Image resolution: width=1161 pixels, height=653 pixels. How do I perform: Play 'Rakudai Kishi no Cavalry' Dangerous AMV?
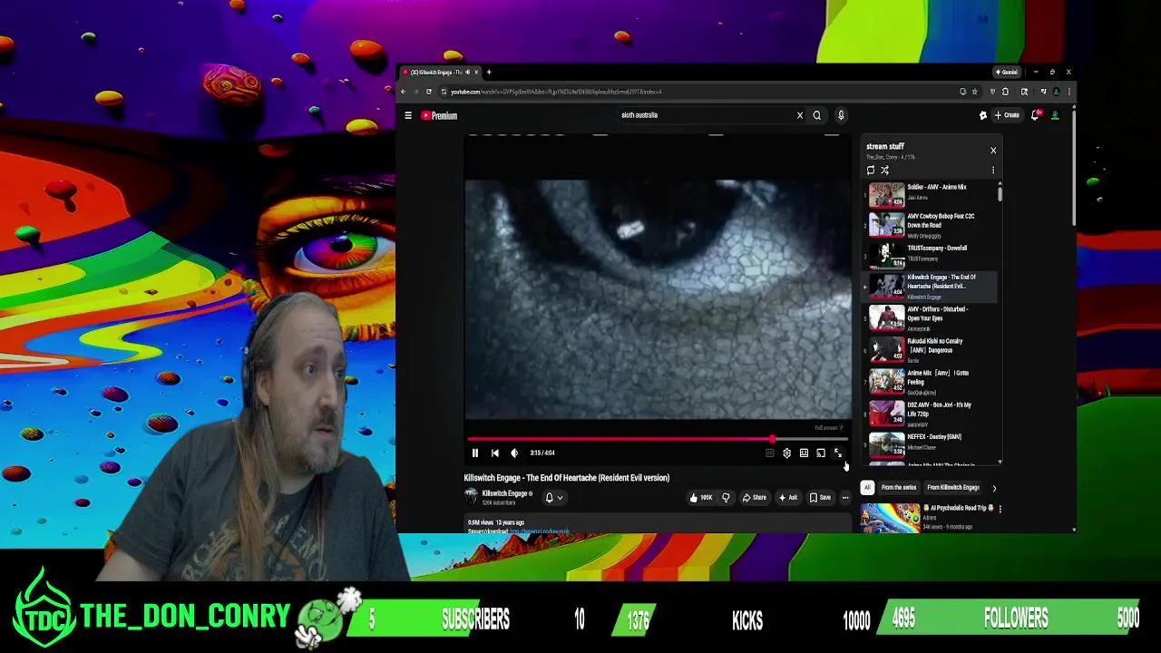click(x=930, y=350)
